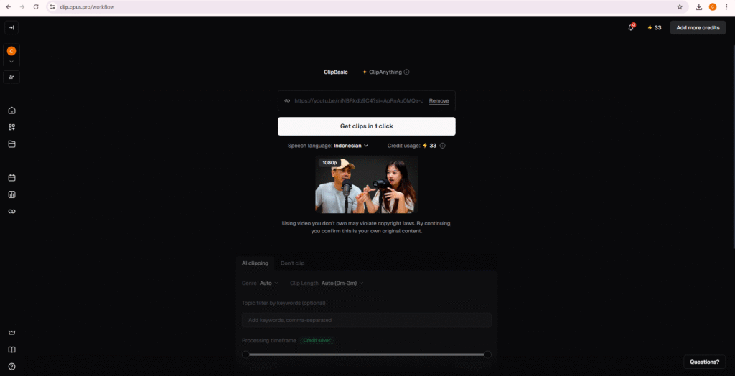Click the notification bell icon
735x376 pixels.
(x=631, y=28)
